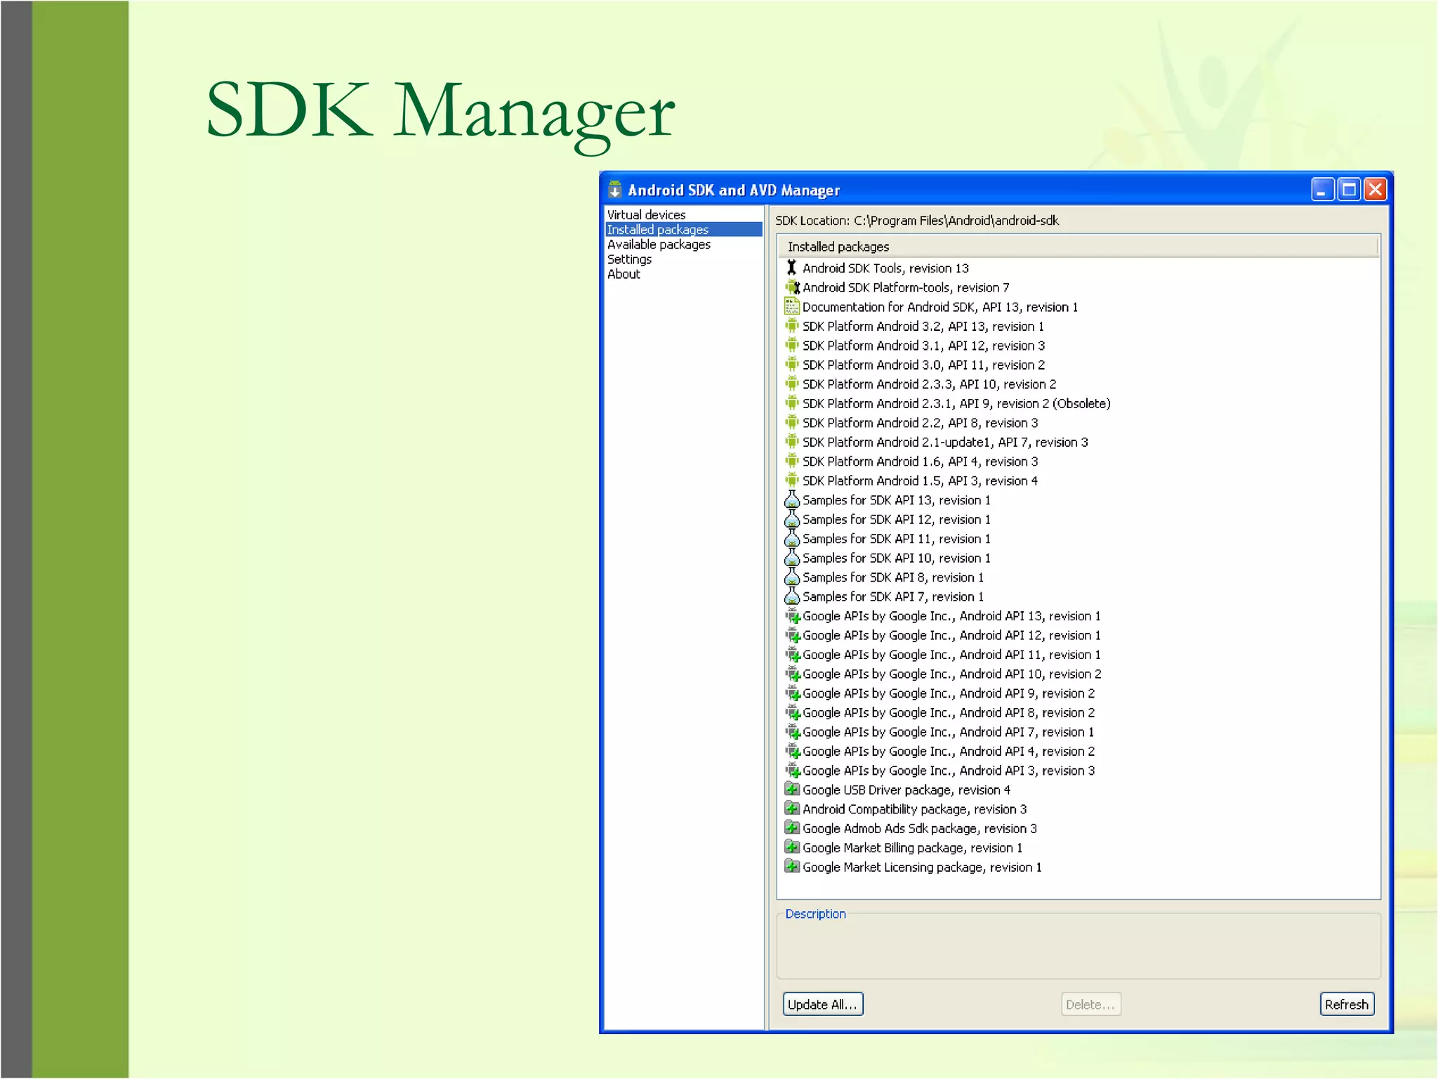Screen dimensions: 1438x1079
Task: Switch to Available packages
Action: pyautogui.click(x=659, y=244)
